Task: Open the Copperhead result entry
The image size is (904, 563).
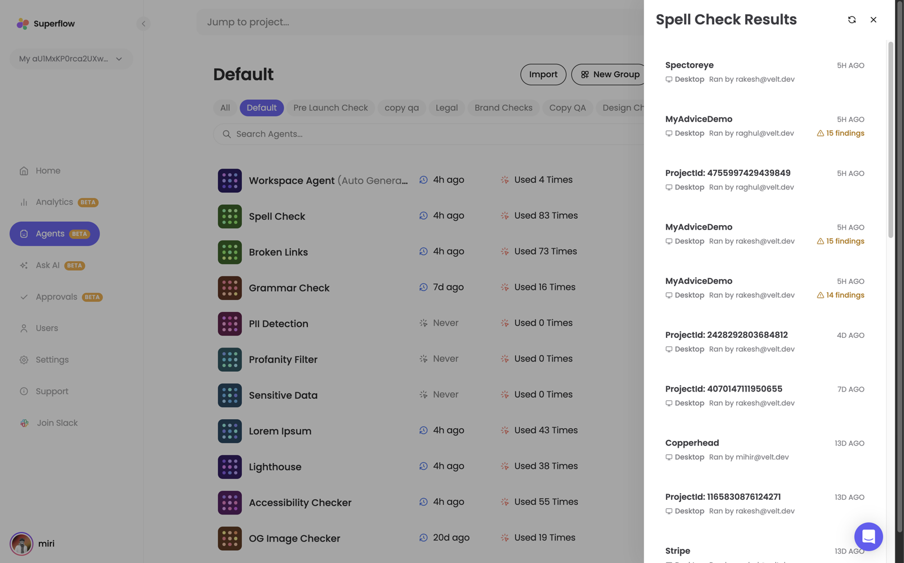Action: [x=765, y=450]
